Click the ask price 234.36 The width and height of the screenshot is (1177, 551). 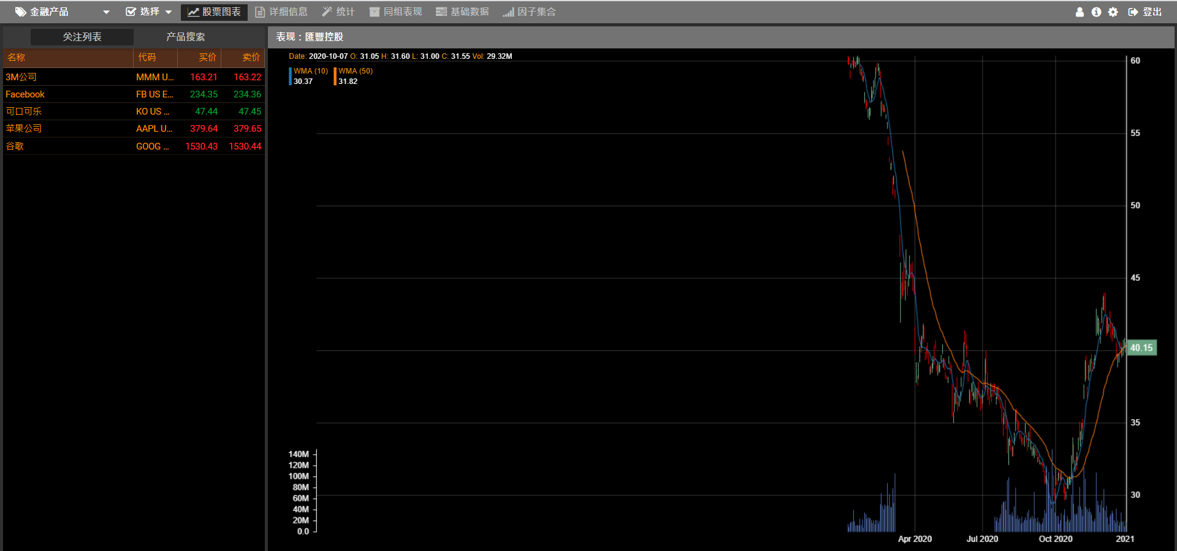click(247, 94)
